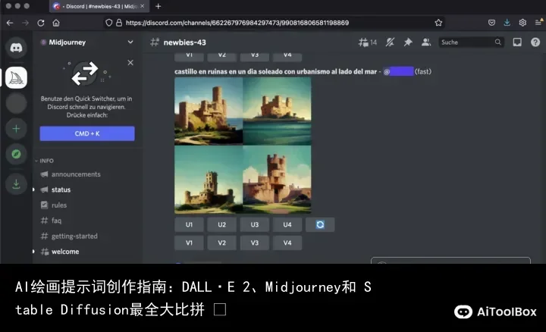Download apps icon in server sidebar
This screenshot has width=546, height=332.
point(16,183)
